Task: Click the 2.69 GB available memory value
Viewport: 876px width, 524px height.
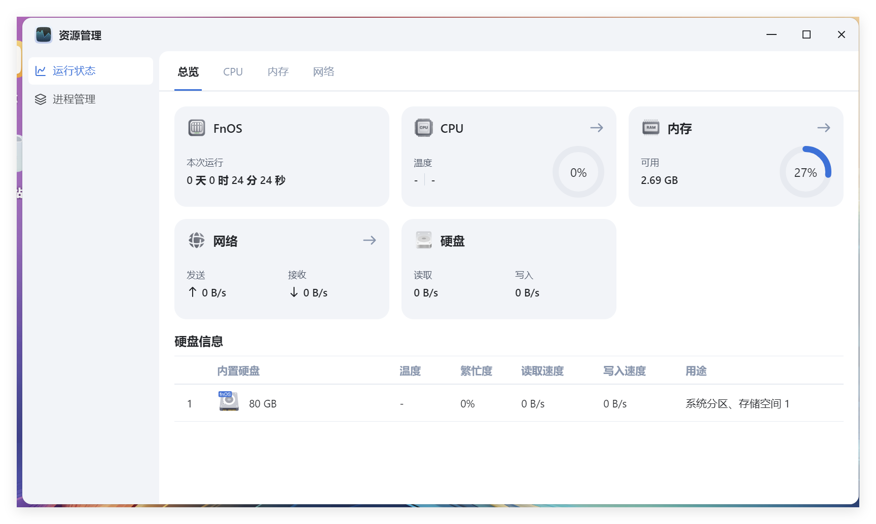Action: (659, 180)
